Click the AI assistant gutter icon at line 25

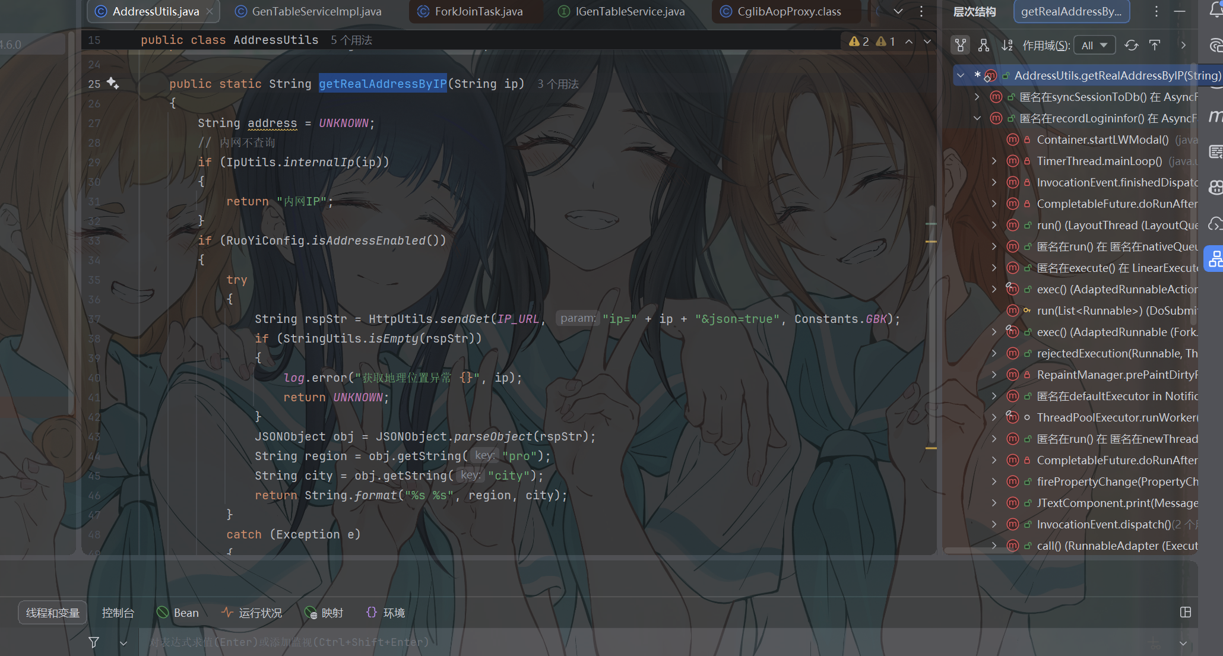click(113, 83)
